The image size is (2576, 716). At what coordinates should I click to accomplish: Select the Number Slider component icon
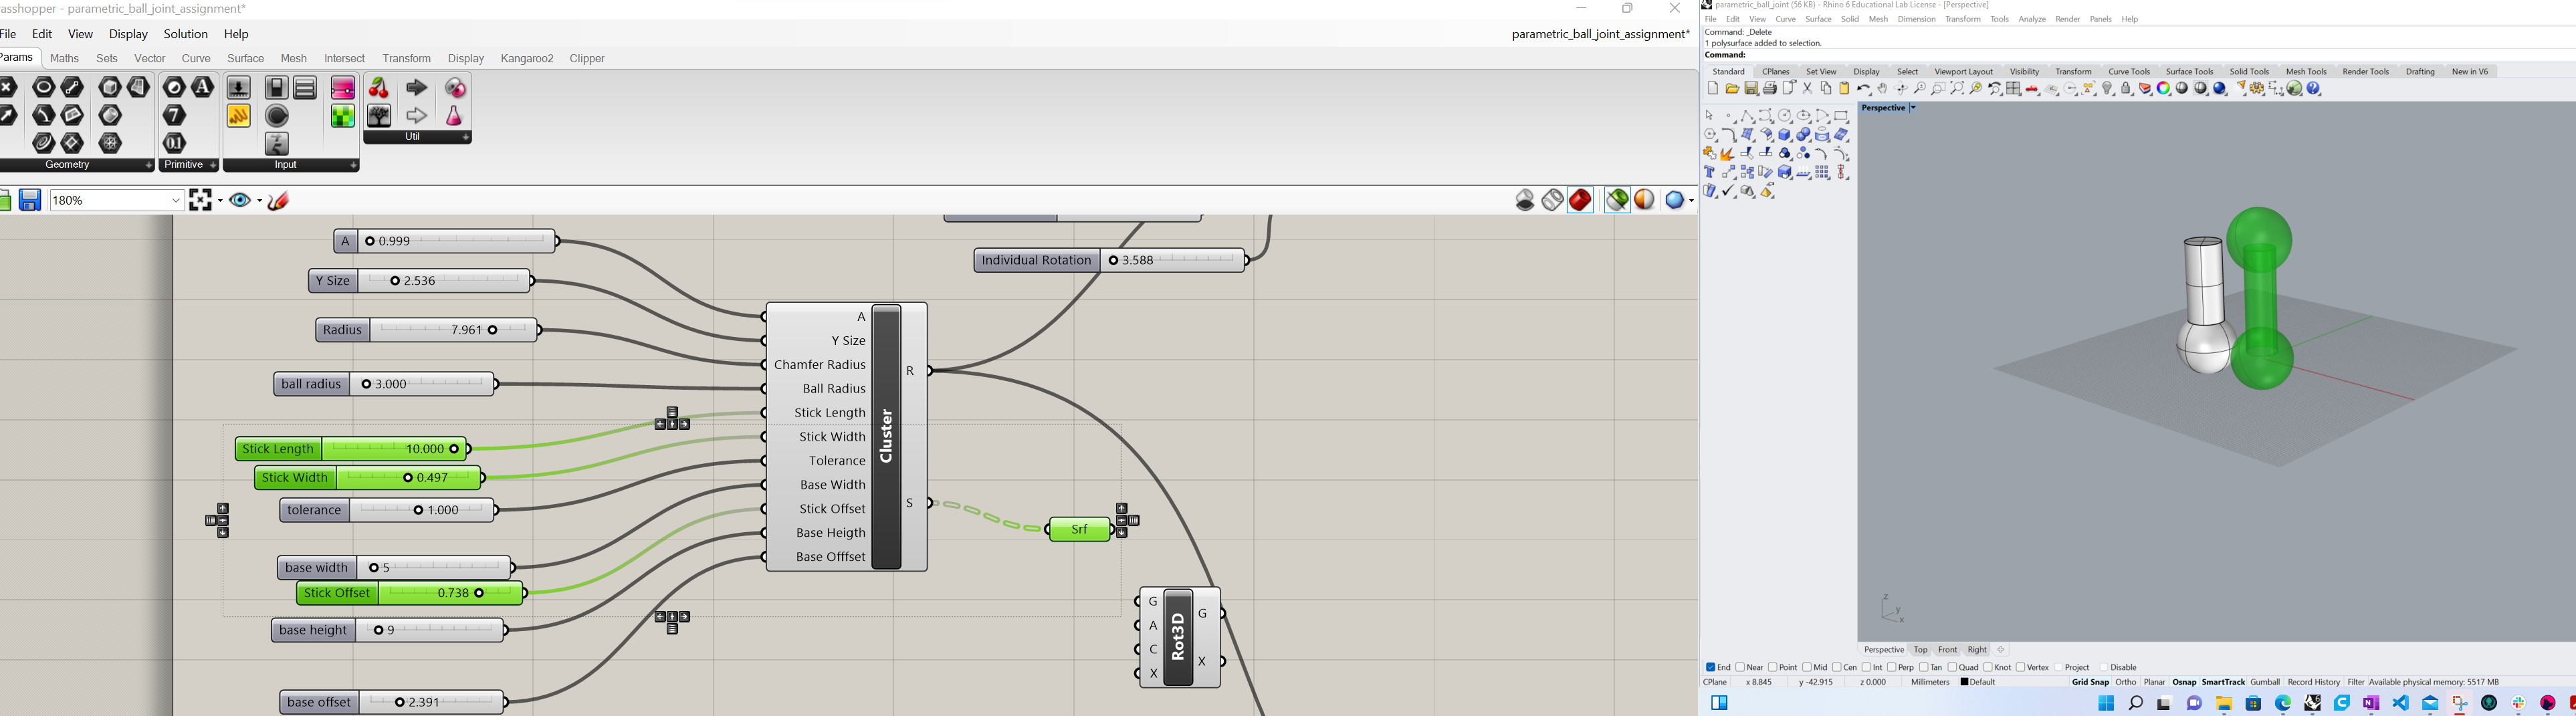coord(239,88)
